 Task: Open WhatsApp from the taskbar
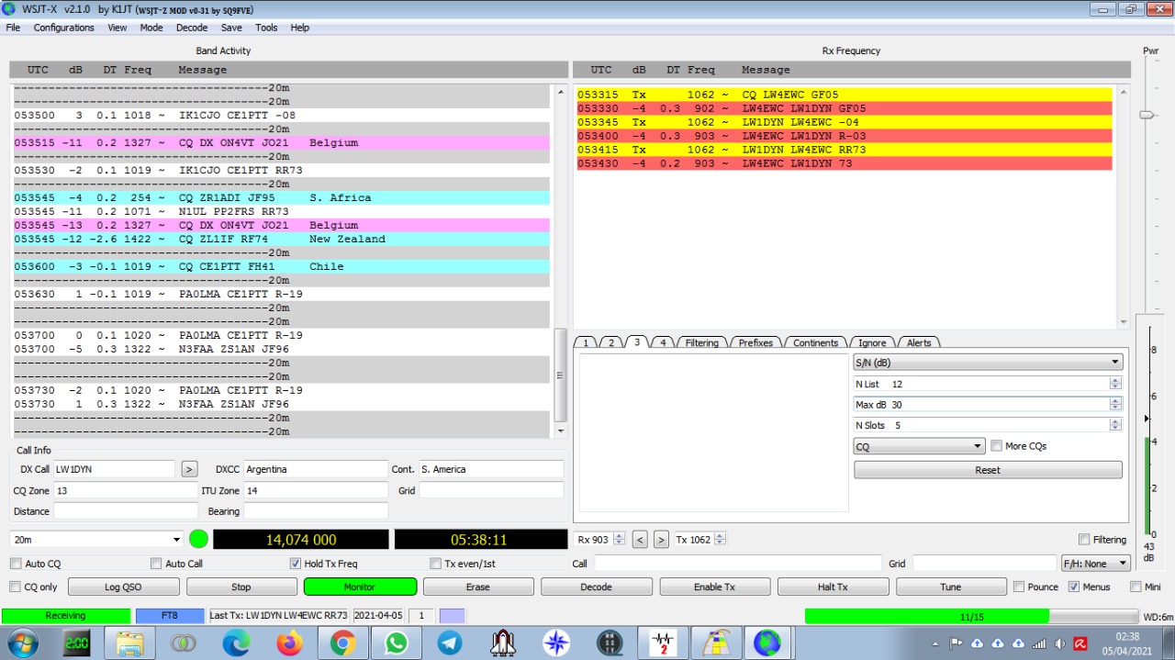pyautogui.click(x=397, y=643)
